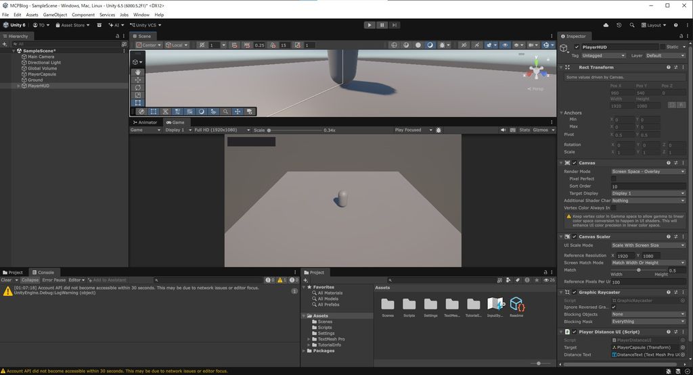Screen dimensions: 693x375
Task: Open the Tag dropdown
Action: pos(603,55)
